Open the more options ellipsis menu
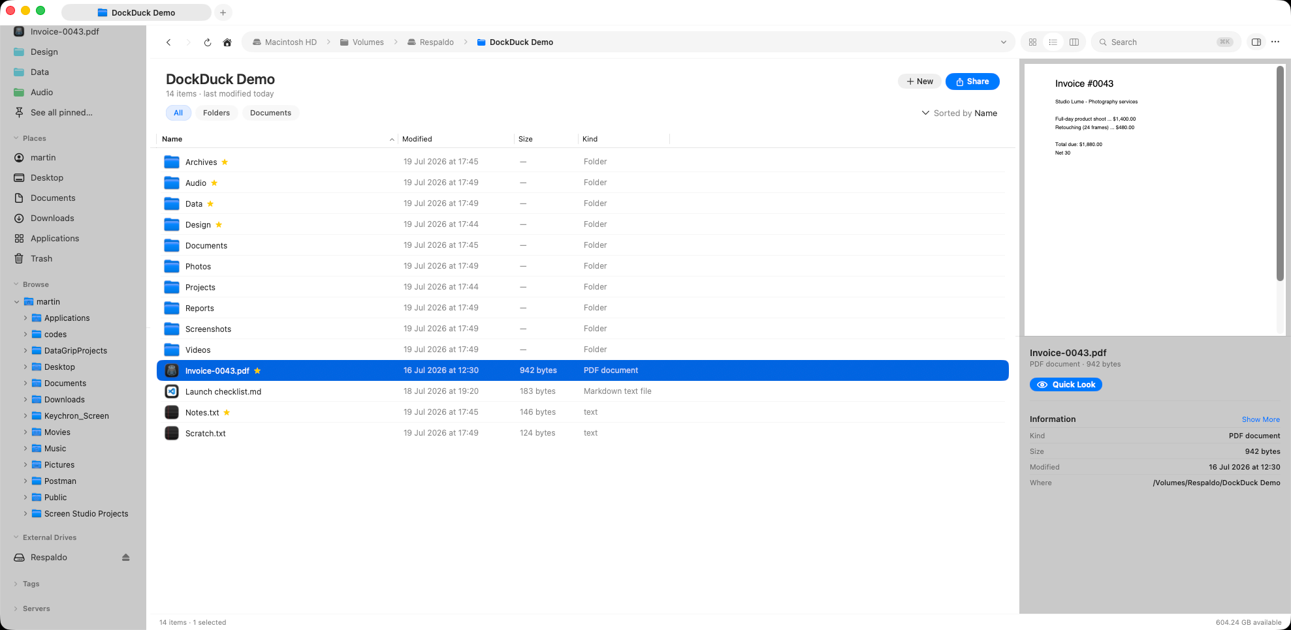 tap(1275, 42)
